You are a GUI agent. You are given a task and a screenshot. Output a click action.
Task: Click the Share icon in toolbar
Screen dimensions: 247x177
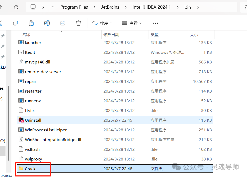coord(63,23)
